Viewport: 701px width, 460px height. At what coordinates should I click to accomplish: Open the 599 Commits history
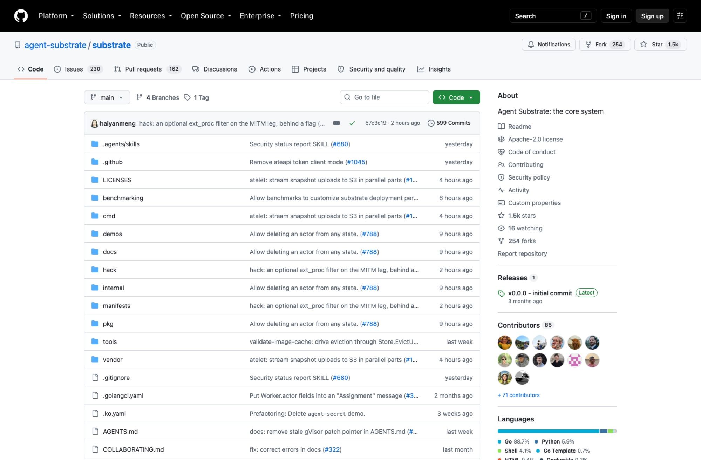449,123
